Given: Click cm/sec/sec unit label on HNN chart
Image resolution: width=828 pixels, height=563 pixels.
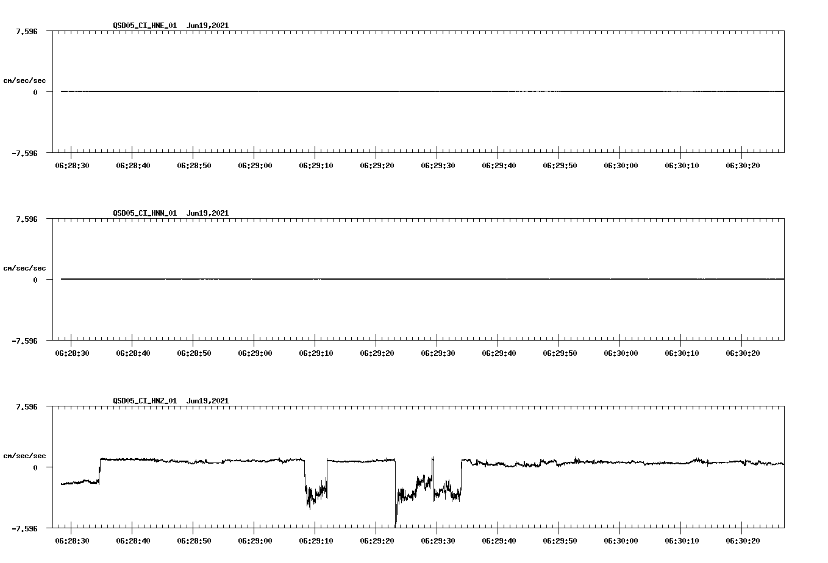Looking at the screenshot, I should click(25, 268).
